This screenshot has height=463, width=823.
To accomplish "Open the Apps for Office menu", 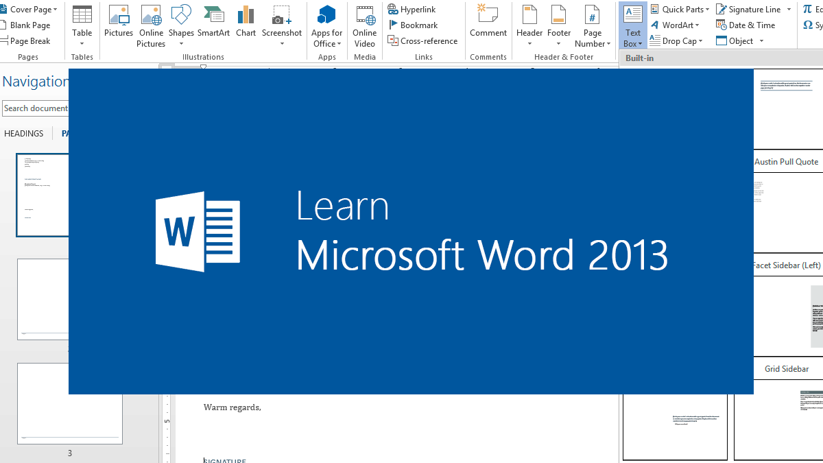I will pyautogui.click(x=326, y=26).
